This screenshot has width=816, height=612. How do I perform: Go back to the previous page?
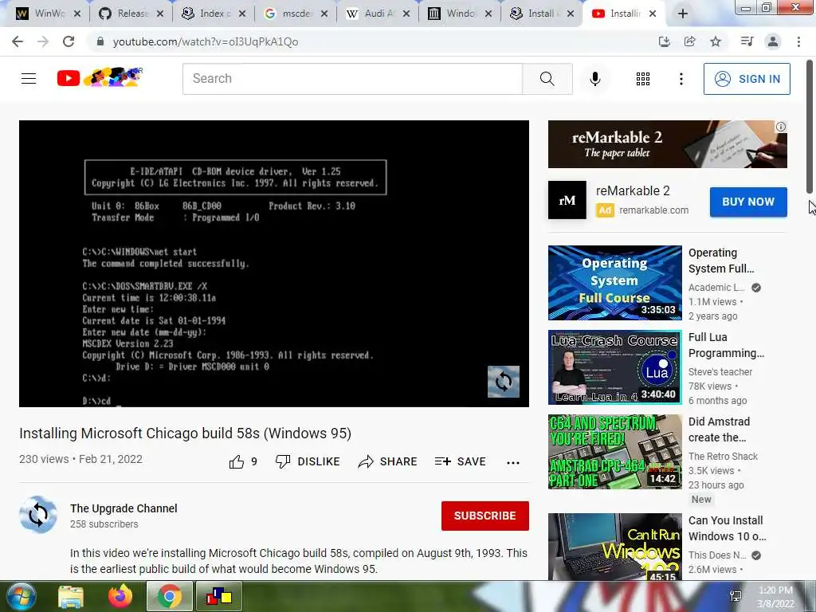tap(18, 41)
